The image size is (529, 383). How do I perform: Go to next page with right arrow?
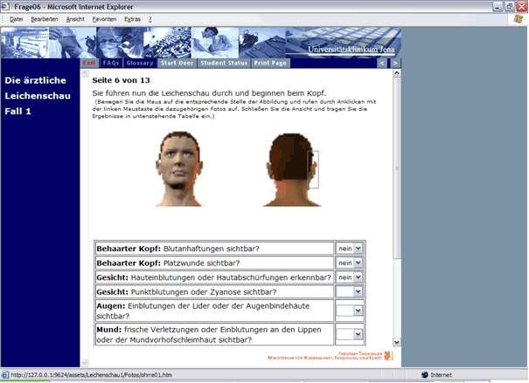point(395,63)
